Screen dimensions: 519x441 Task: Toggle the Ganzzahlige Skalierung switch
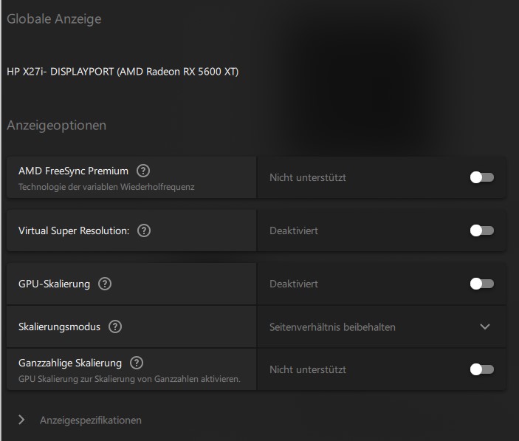click(x=482, y=369)
